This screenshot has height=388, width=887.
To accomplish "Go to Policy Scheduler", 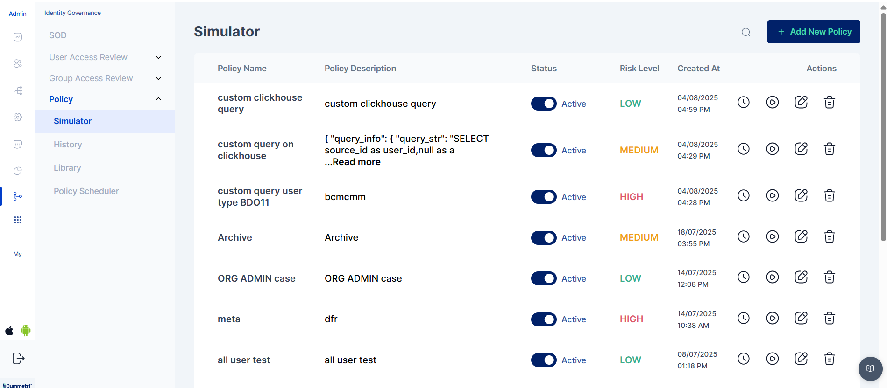I will pyautogui.click(x=86, y=191).
